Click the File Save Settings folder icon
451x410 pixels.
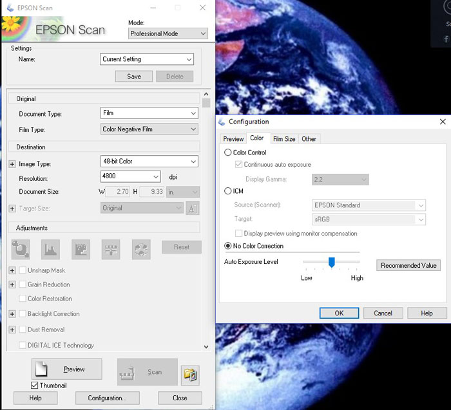pyautogui.click(x=190, y=375)
